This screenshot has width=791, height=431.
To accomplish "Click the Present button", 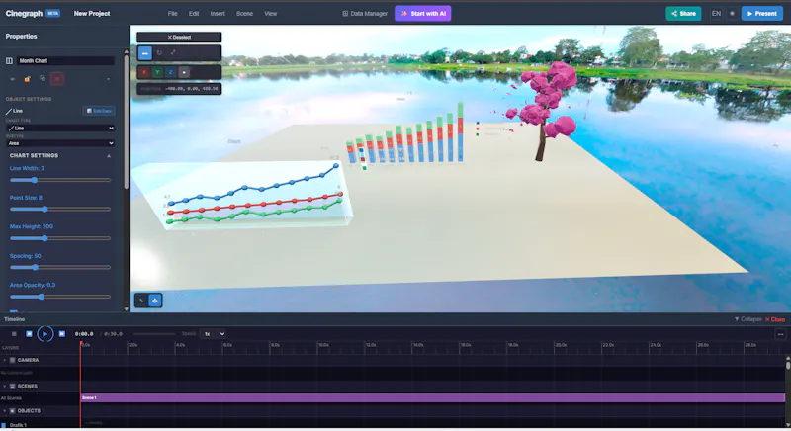I will coord(761,14).
